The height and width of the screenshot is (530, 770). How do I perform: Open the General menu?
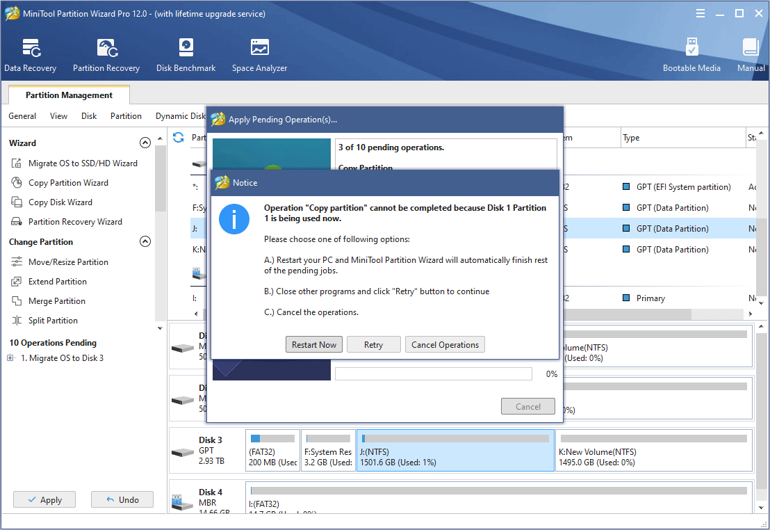coord(22,116)
